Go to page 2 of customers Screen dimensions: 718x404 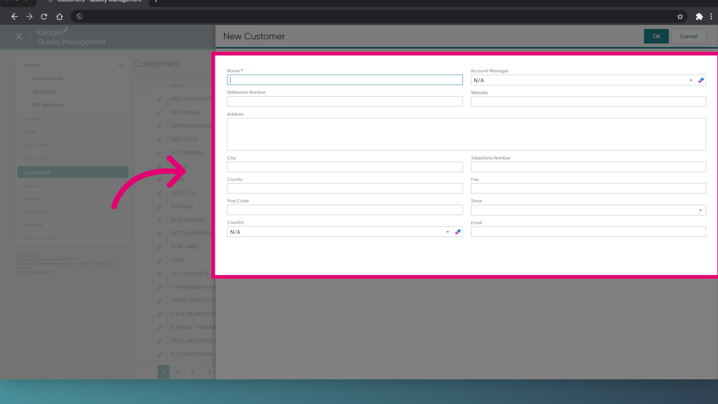tap(178, 372)
